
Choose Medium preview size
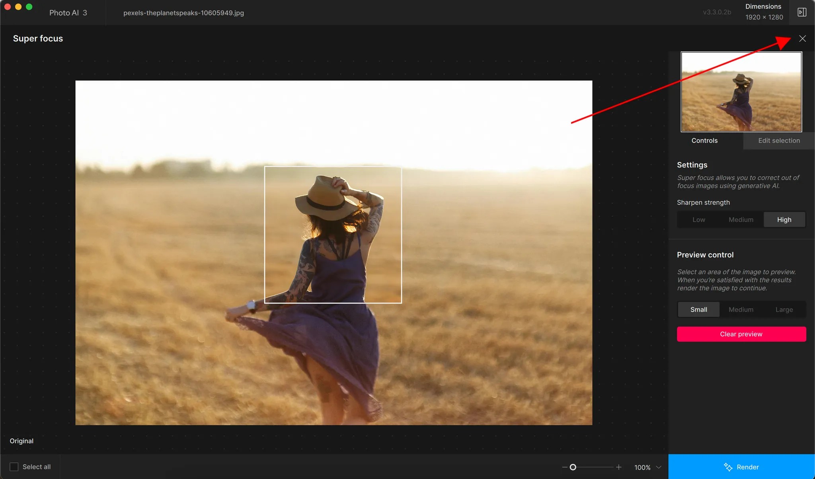pos(741,309)
